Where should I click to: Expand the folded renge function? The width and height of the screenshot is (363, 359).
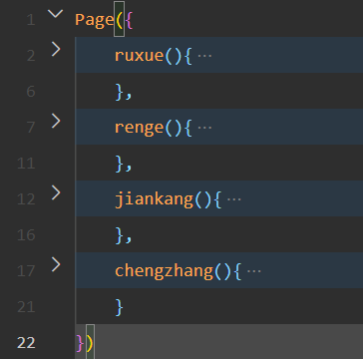click(56, 121)
